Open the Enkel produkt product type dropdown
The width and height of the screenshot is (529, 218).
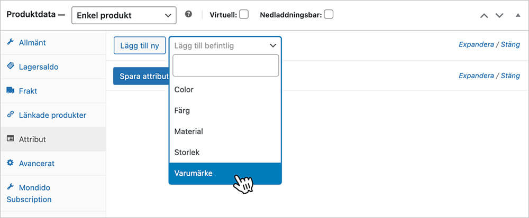click(124, 15)
